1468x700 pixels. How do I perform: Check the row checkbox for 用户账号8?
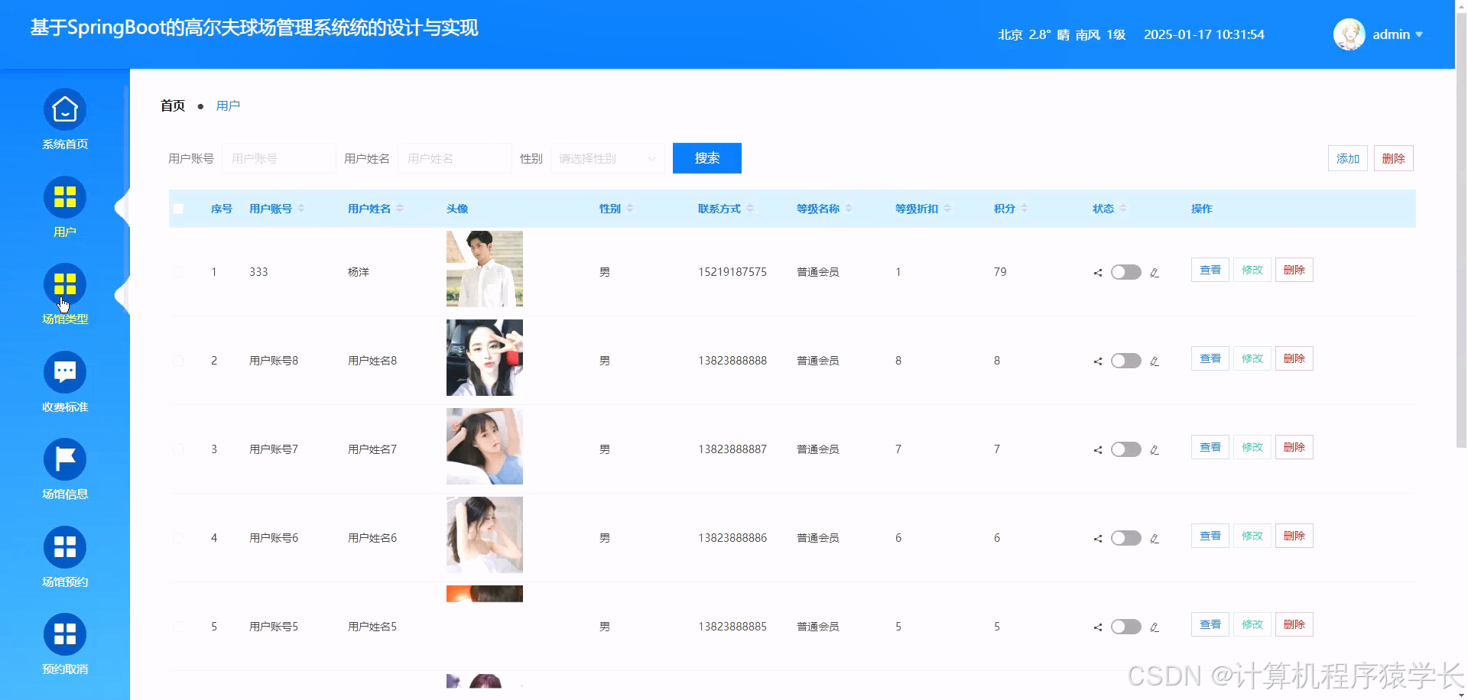pyautogui.click(x=178, y=360)
